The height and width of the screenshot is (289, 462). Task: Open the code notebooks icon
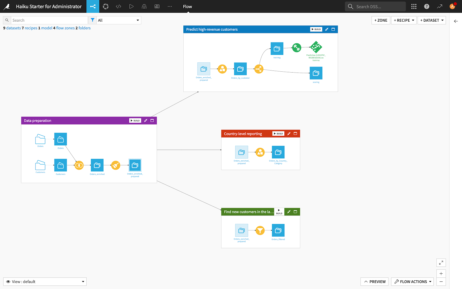118,6
